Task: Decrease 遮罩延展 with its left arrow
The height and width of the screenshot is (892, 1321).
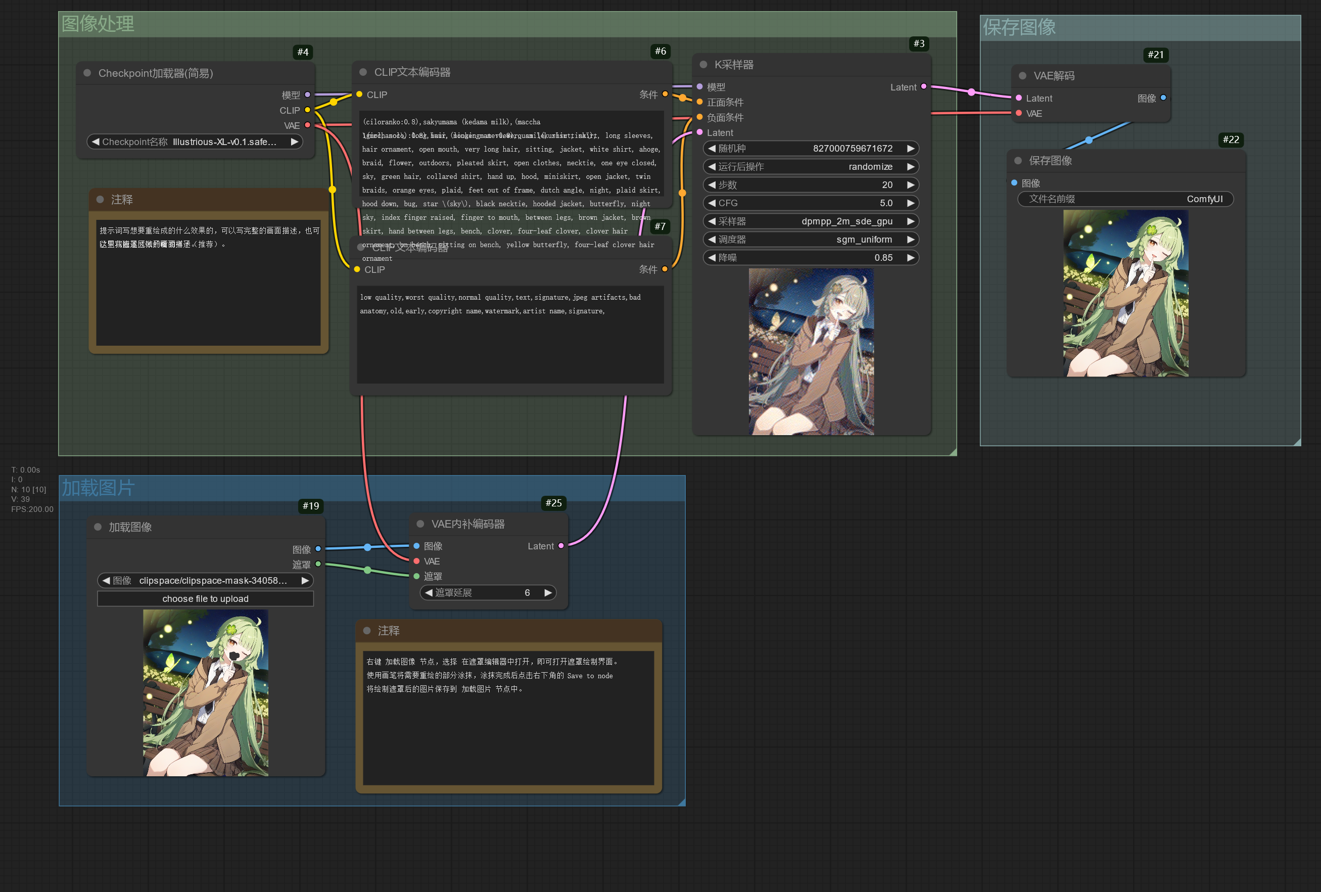Action: pyautogui.click(x=429, y=592)
